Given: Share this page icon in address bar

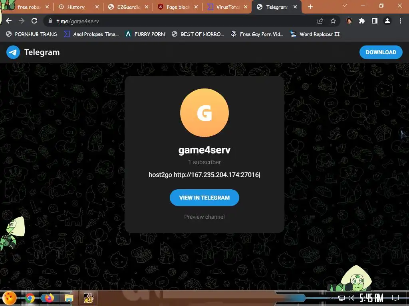Looking at the screenshot, I should tap(320, 21).
